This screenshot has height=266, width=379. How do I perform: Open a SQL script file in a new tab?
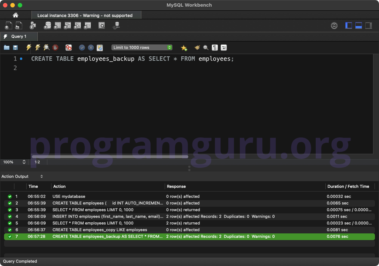click(x=19, y=26)
